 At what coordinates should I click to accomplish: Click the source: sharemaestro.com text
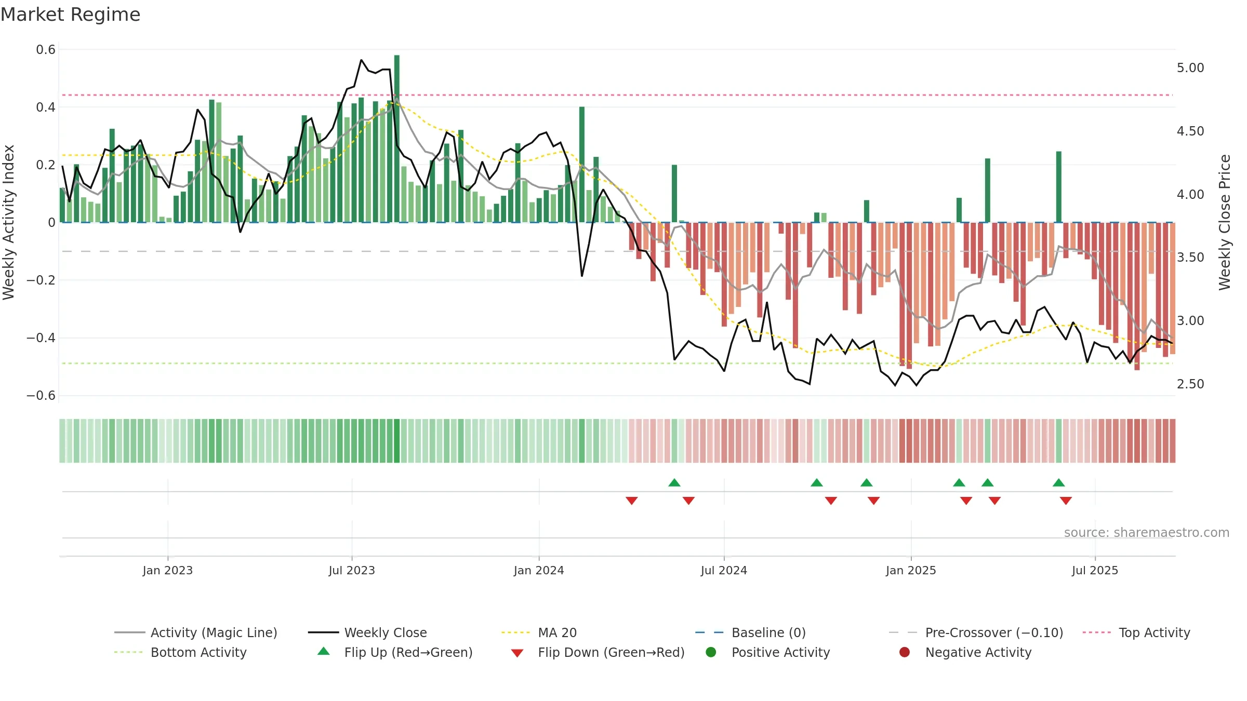tap(1147, 532)
